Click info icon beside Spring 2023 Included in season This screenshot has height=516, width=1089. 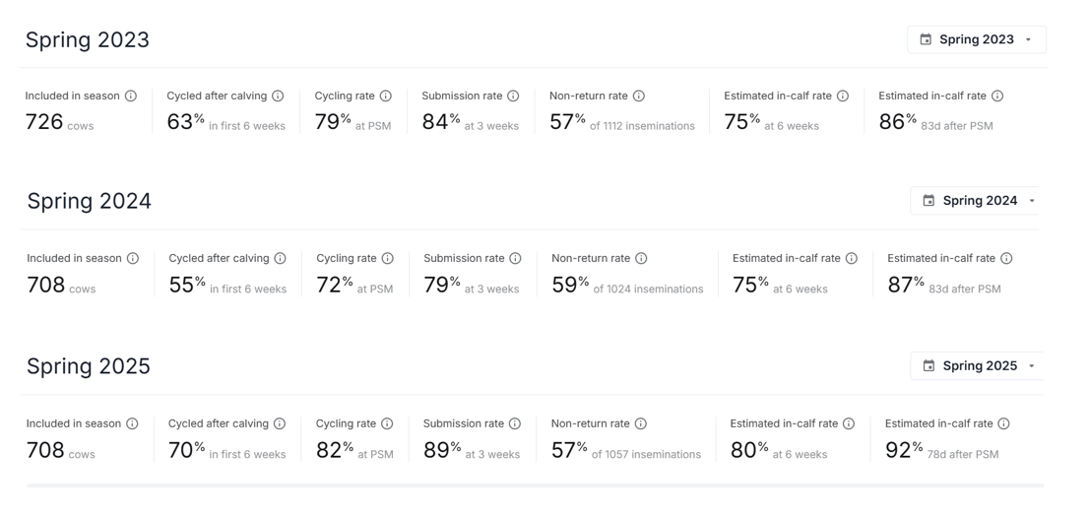coord(131,97)
